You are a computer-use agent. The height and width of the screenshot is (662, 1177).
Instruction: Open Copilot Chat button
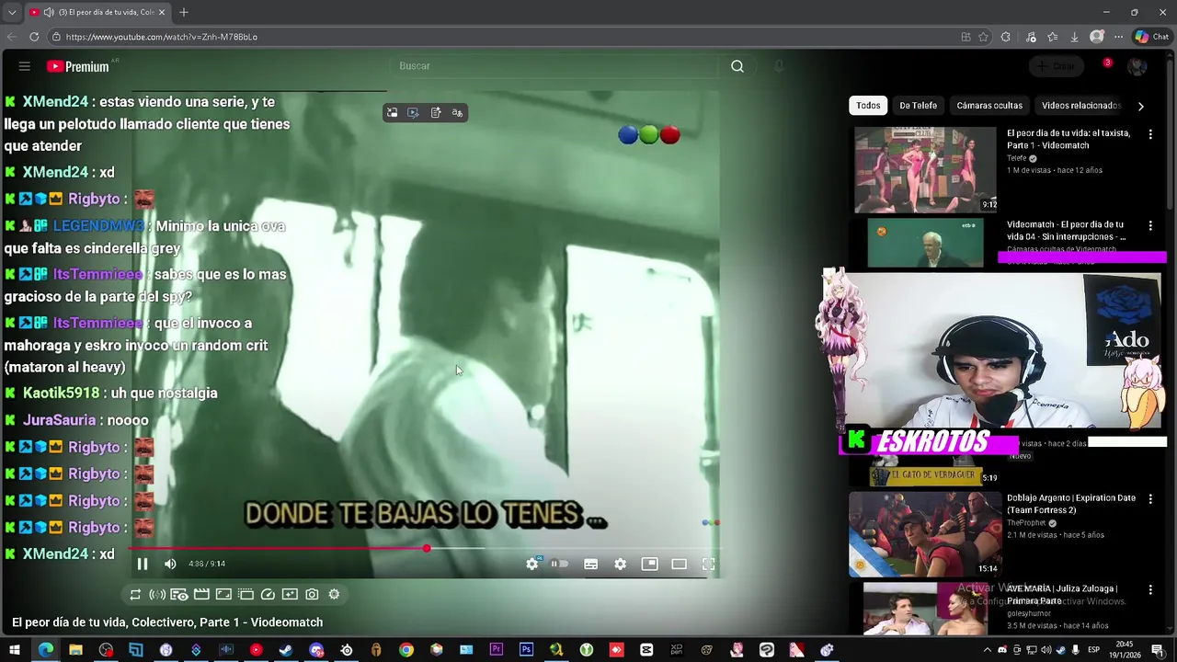click(1151, 37)
